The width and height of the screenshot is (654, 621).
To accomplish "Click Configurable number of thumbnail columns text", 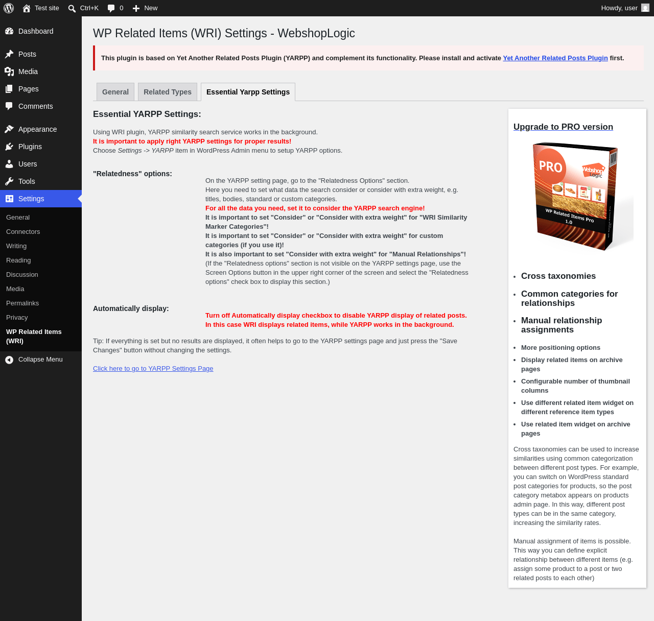I will pos(575,386).
